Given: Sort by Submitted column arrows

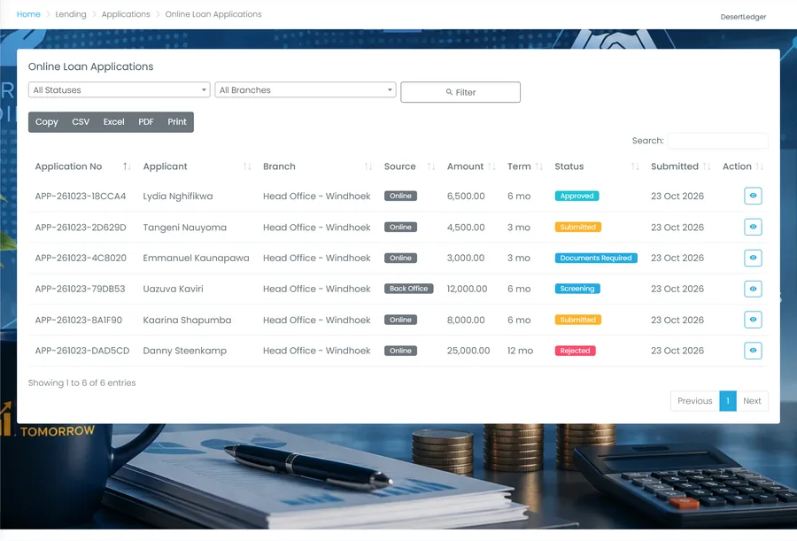Looking at the screenshot, I should pyautogui.click(x=707, y=166).
